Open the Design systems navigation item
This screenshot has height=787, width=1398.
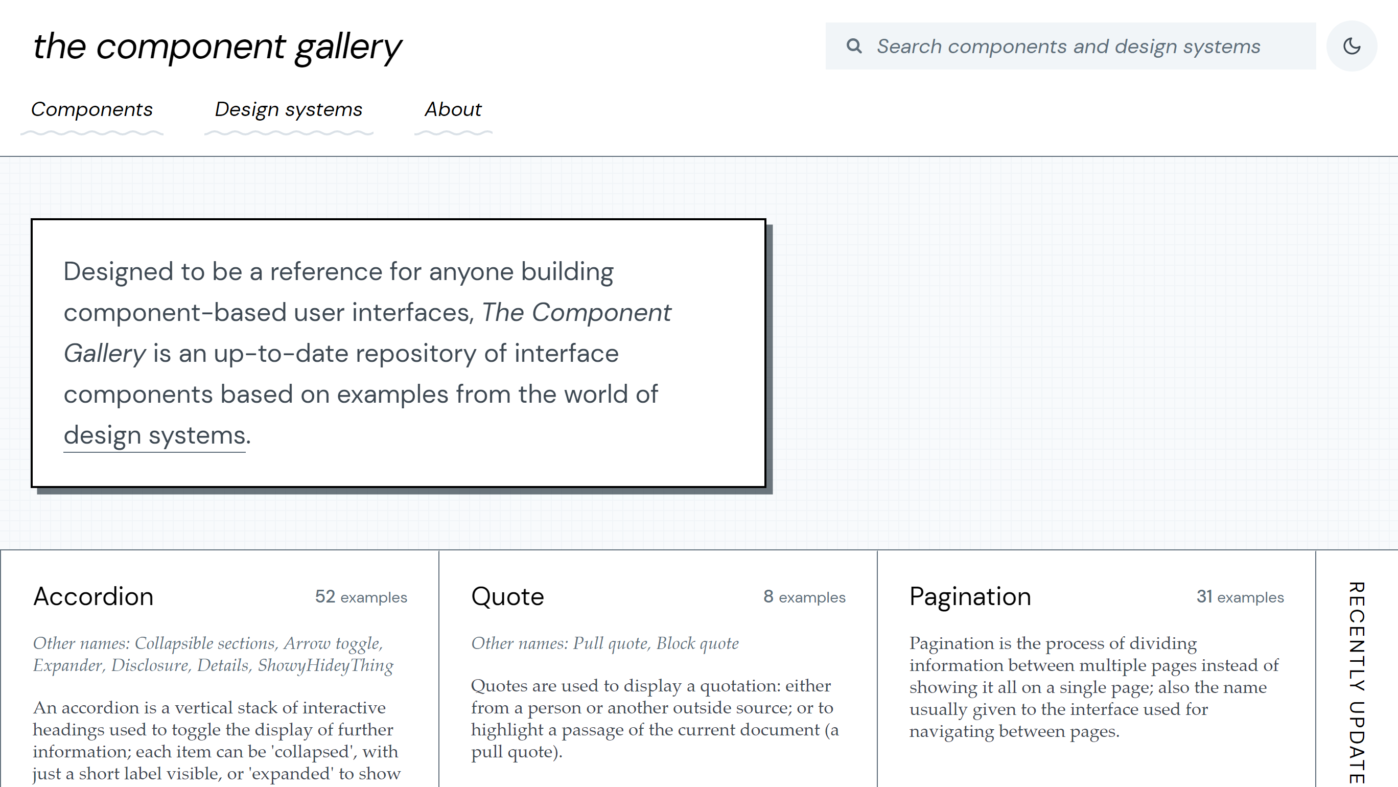(x=288, y=110)
